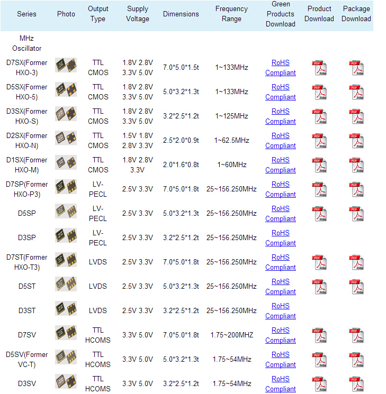Open the D5SP package download PDF
This screenshot has height=394, width=386.
click(356, 214)
